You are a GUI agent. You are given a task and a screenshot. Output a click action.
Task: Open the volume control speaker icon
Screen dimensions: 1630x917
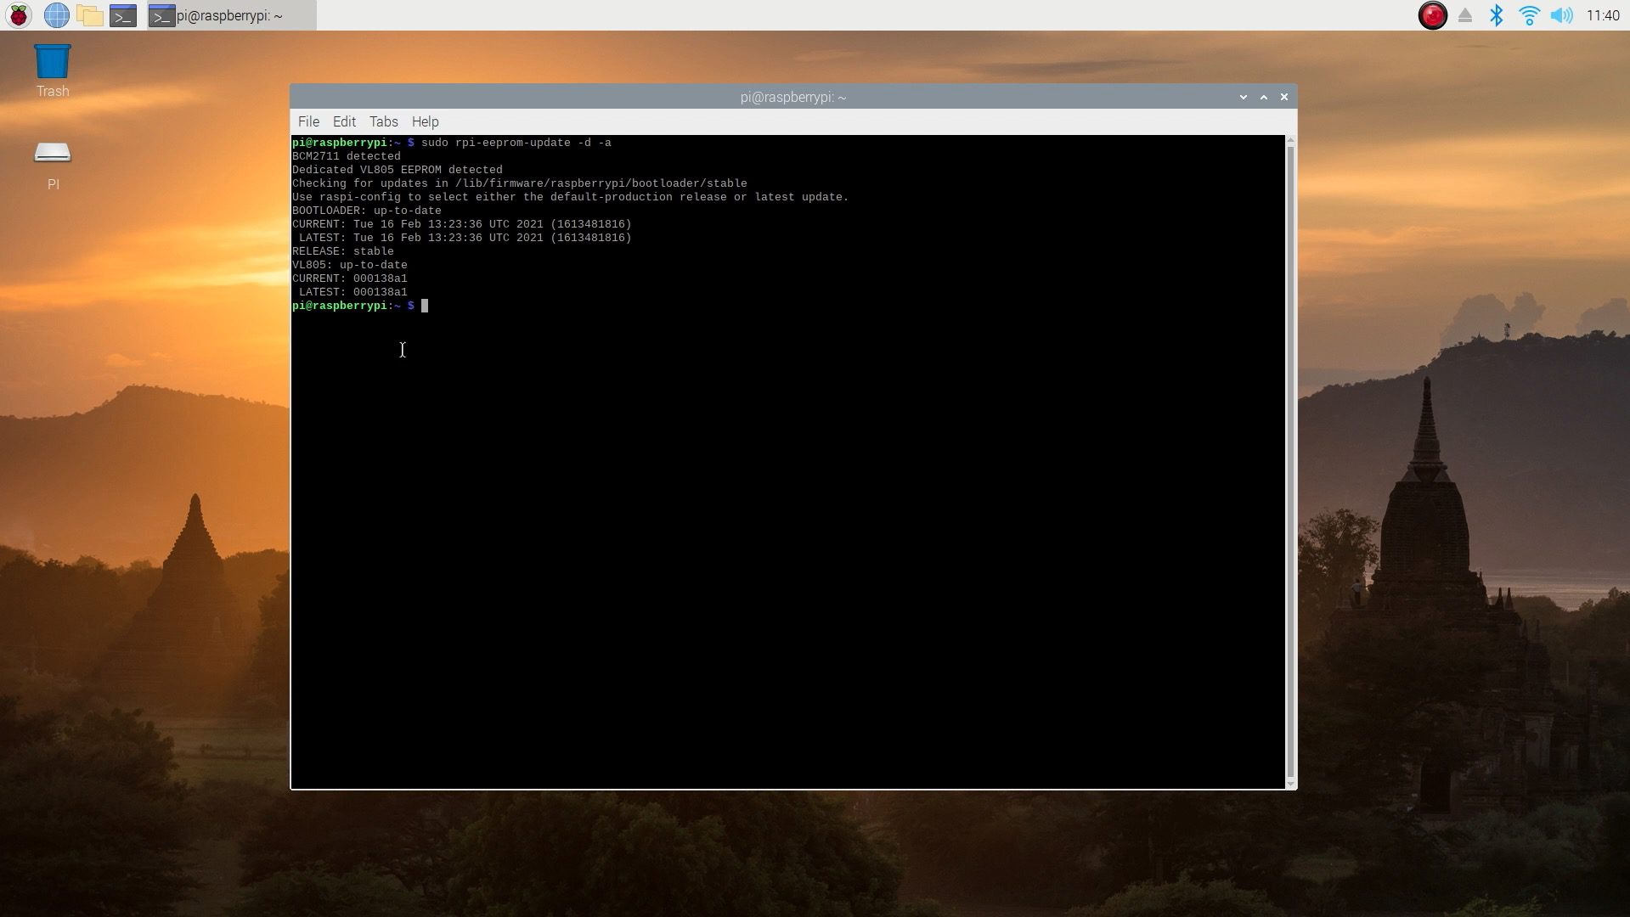point(1561,15)
